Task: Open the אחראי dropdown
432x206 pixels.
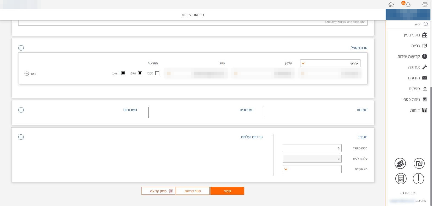Action: tap(330, 63)
